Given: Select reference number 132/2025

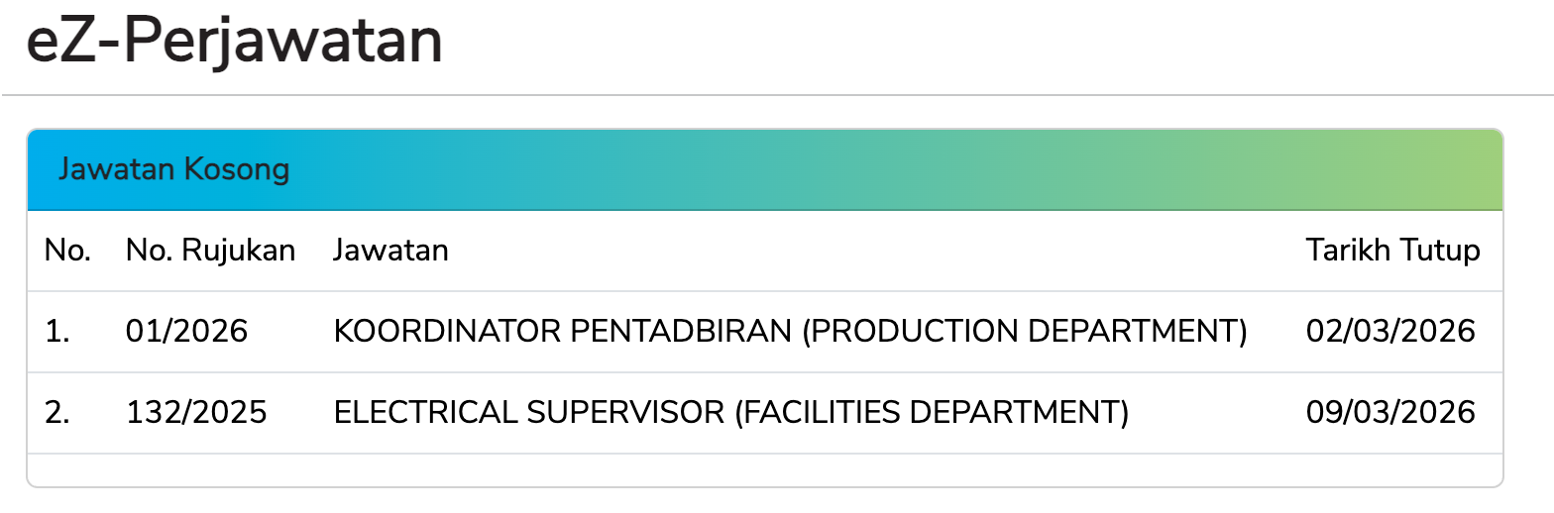Looking at the screenshot, I should click(x=196, y=413).
